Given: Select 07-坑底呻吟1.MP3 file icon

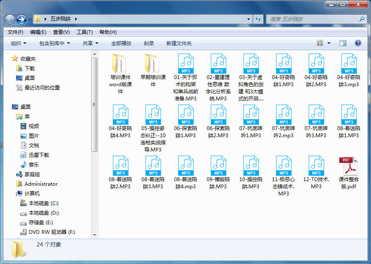Looking at the screenshot, I should coord(251,115).
